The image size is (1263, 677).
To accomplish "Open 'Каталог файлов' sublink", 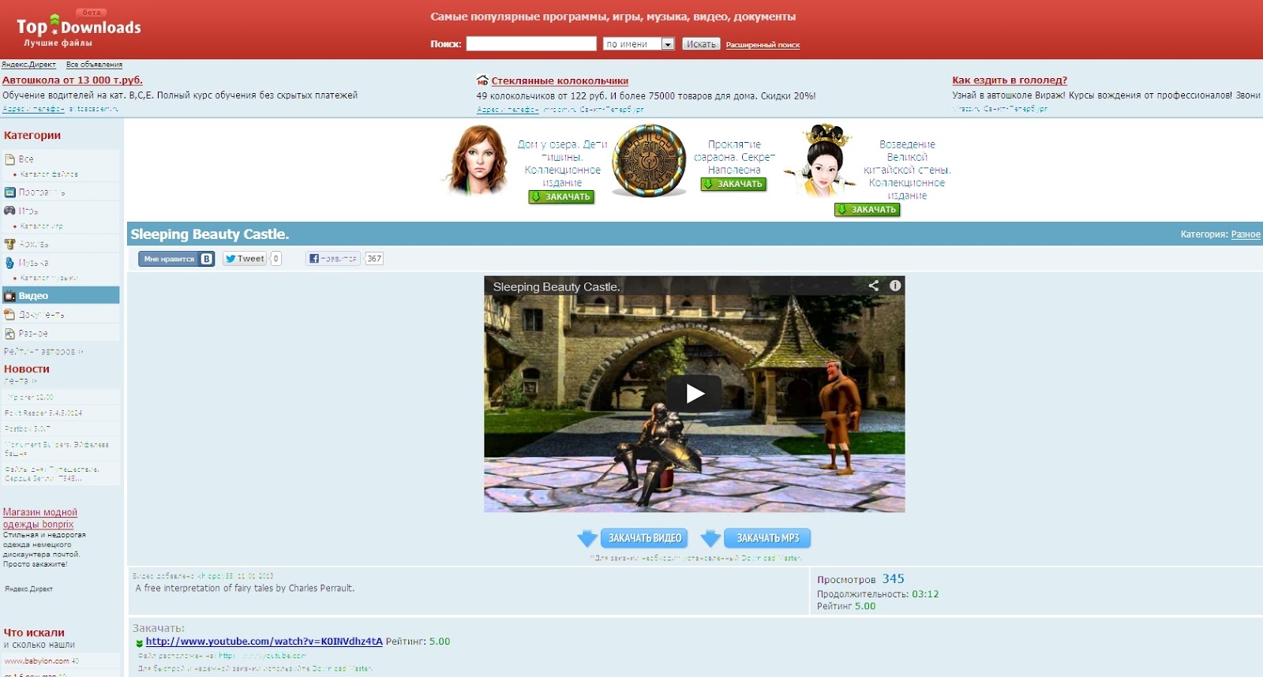I will click(49, 174).
